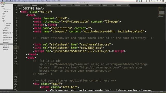Open the Find menu

[x=30, y=1]
